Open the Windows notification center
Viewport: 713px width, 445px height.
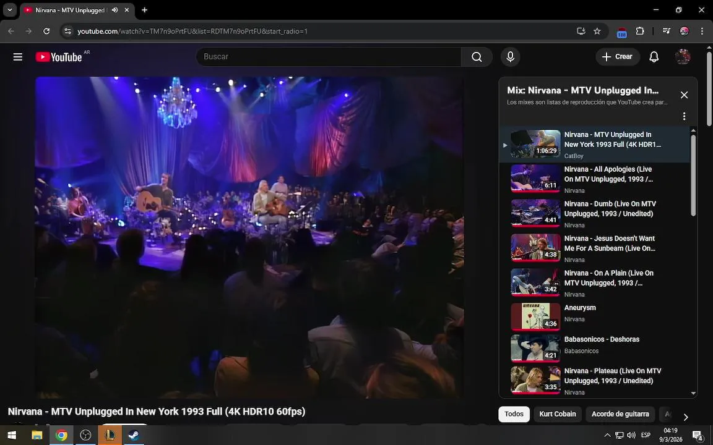pyautogui.click(x=698, y=436)
